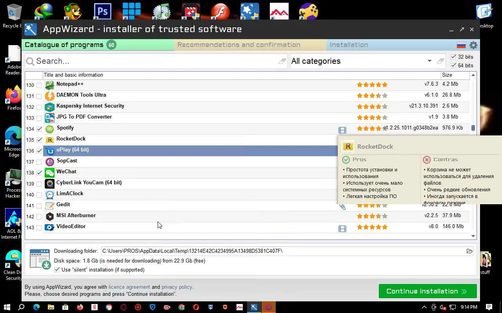
Task: Click the DAEMON Tools Ultra icon
Action: tap(49, 96)
